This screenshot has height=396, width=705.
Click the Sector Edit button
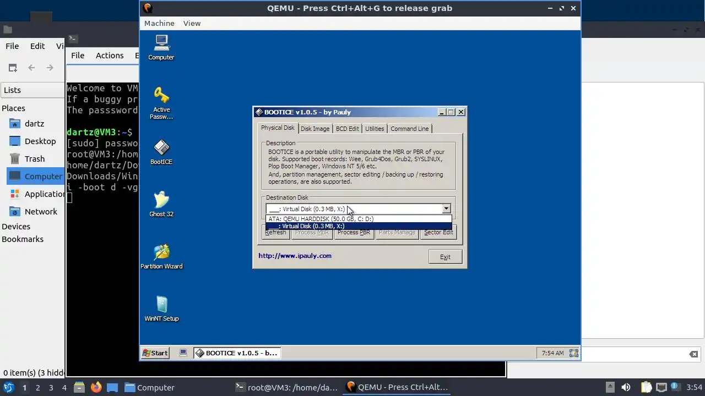(x=438, y=233)
